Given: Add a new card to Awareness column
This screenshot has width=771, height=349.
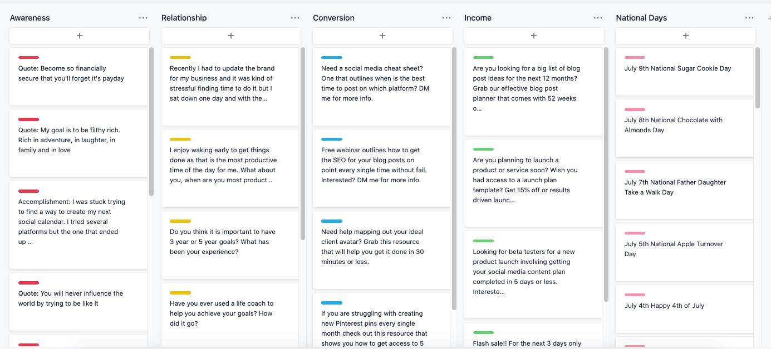Looking at the screenshot, I should pos(80,36).
